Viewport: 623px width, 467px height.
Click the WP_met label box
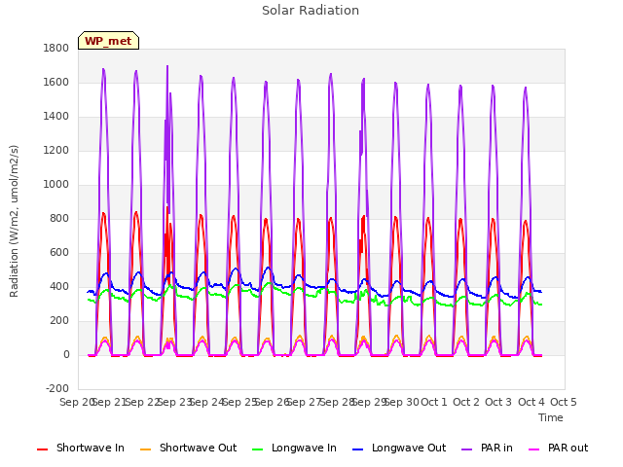point(108,41)
